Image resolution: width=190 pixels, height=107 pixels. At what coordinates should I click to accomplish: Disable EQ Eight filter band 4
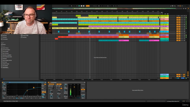(21, 98)
